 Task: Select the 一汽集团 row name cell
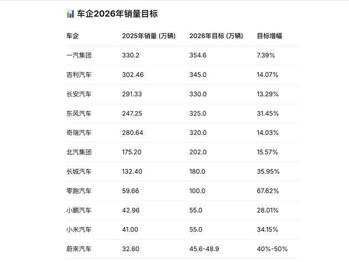[x=79, y=56]
